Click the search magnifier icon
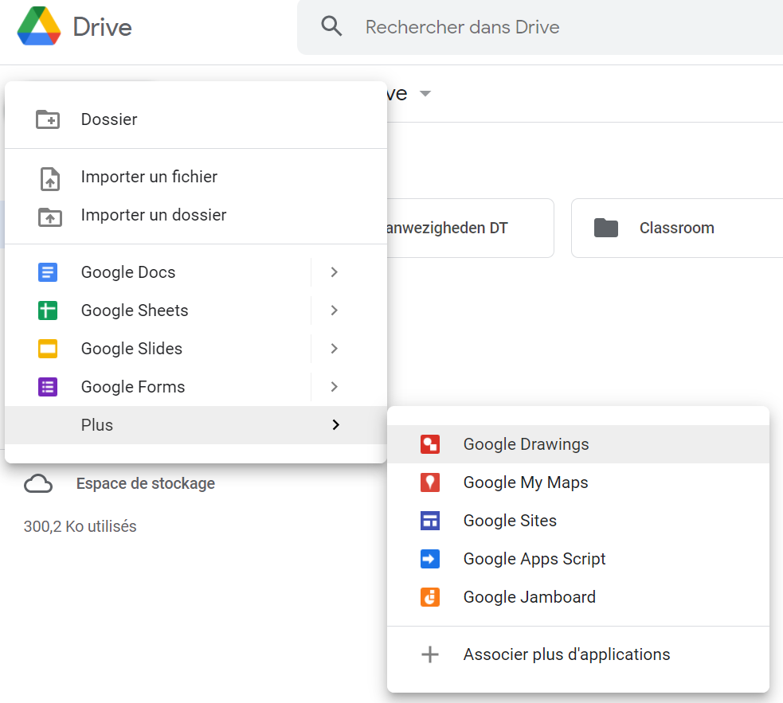Image resolution: width=783 pixels, height=703 pixels. [x=331, y=26]
